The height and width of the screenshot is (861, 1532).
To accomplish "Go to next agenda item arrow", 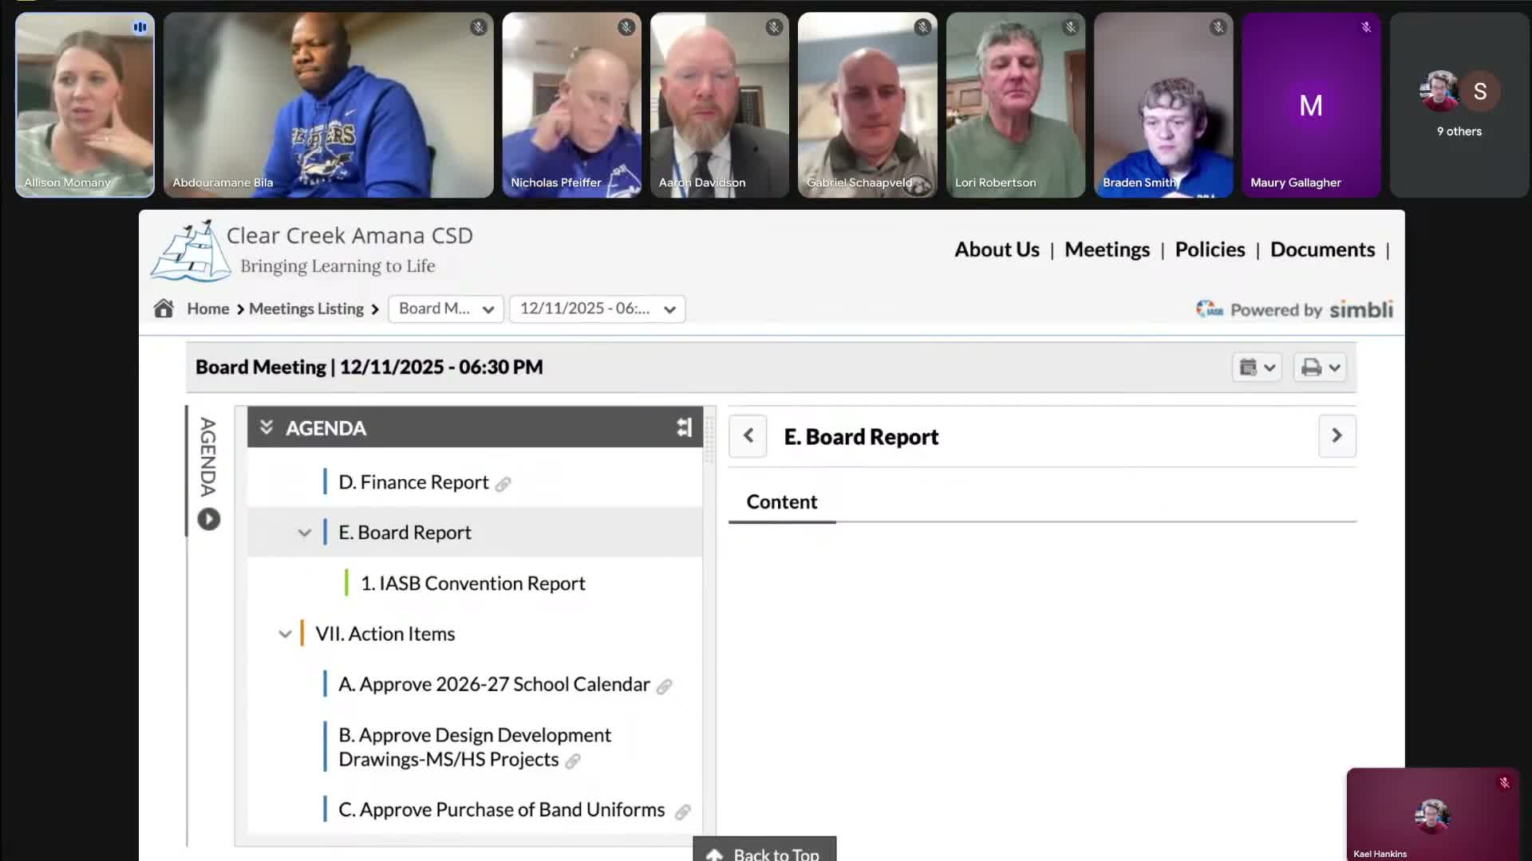I will (1337, 436).
